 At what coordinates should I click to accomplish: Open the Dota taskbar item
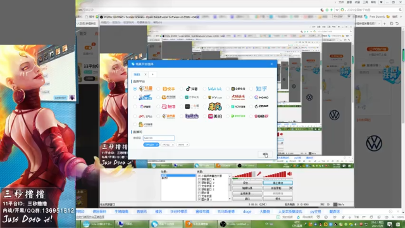click(97, 224)
